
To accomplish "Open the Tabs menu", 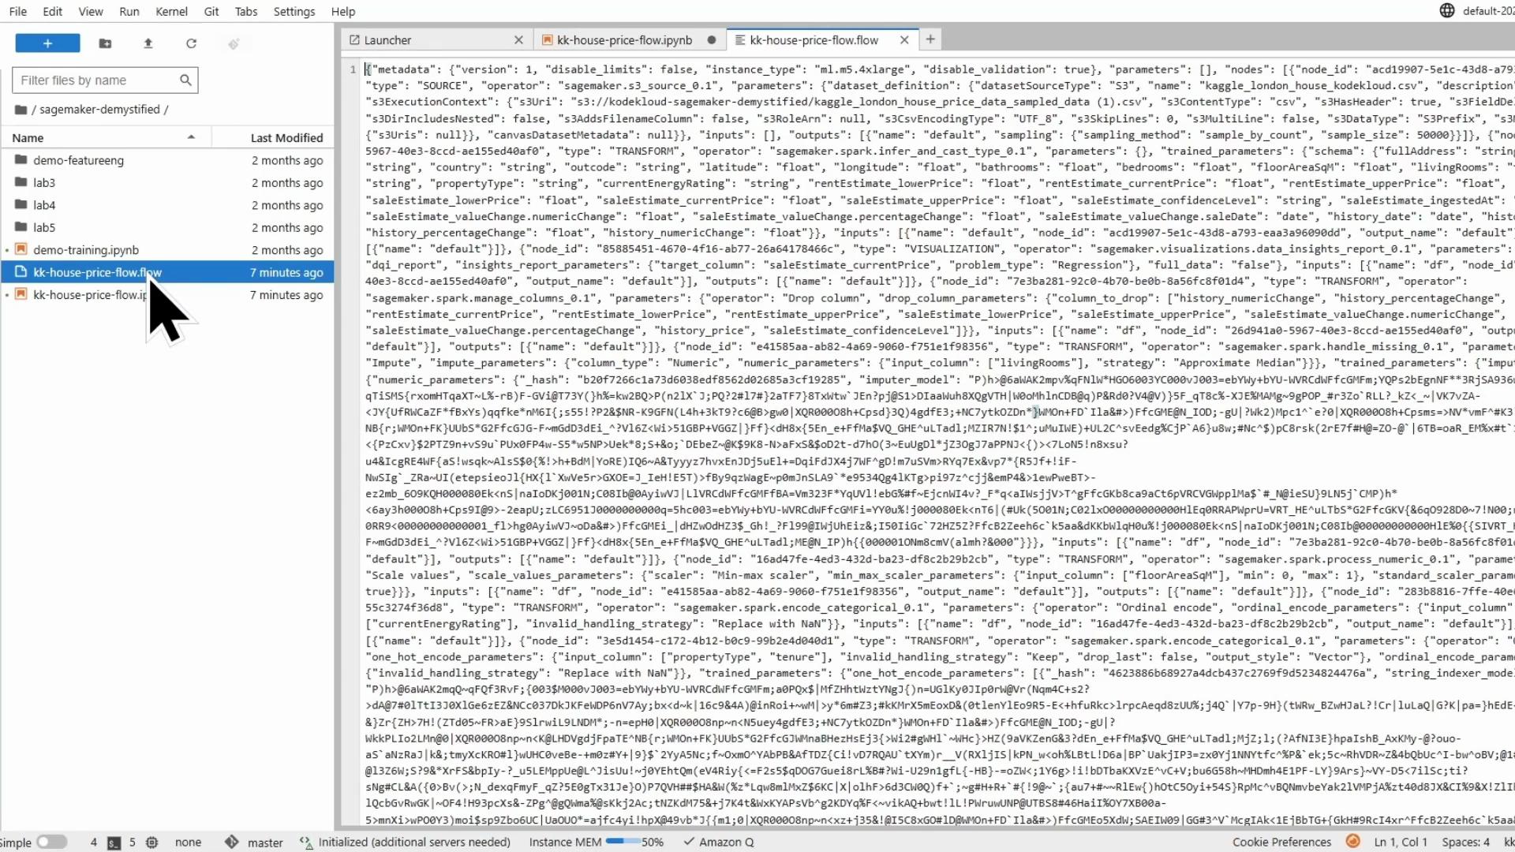I will click(x=246, y=11).
